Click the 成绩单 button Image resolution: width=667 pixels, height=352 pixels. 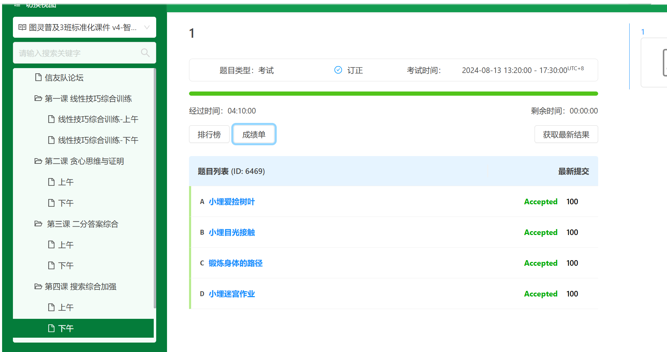tap(254, 134)
